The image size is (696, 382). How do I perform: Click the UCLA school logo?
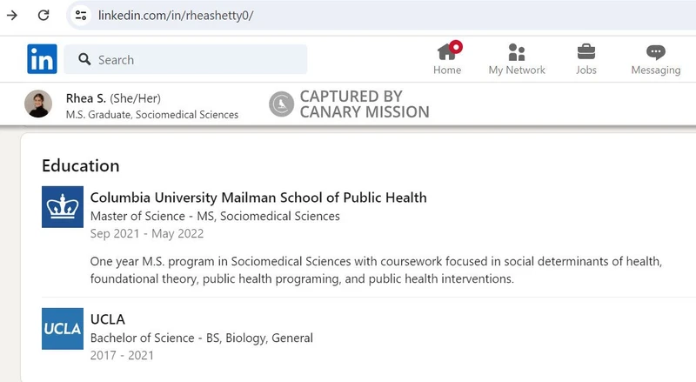point(63,329)
